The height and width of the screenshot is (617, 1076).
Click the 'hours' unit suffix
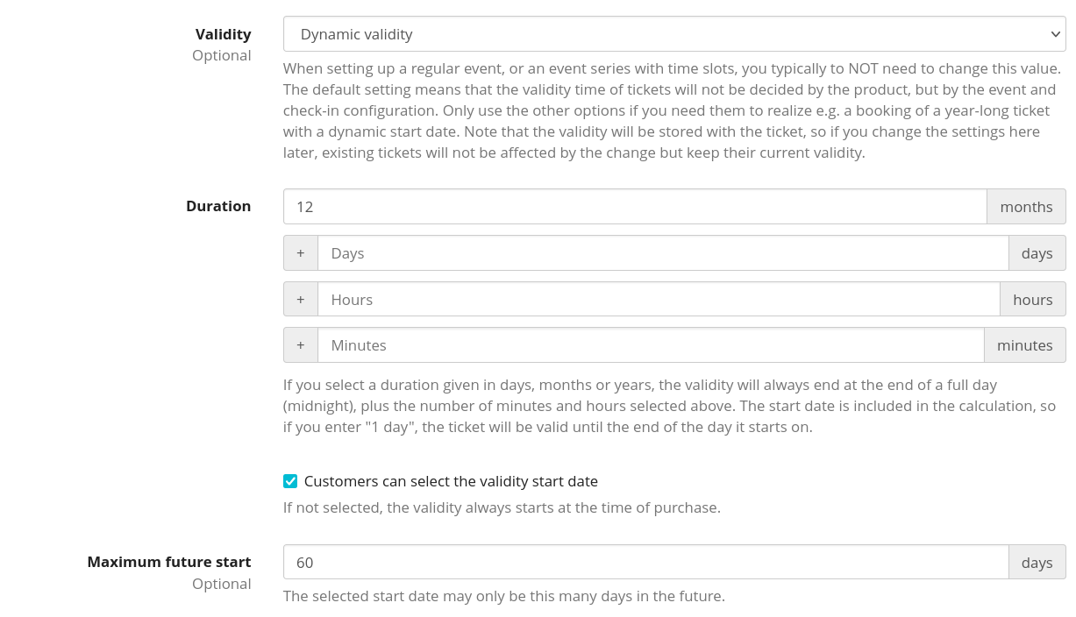1032,300
